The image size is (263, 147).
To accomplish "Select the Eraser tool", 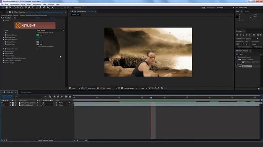I will coord(44,7).
